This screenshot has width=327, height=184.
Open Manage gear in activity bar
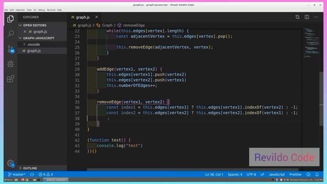click(11, 164)
